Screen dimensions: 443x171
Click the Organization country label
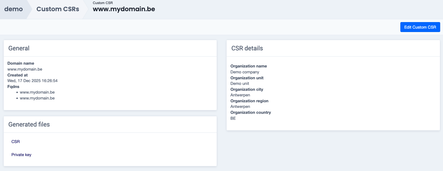click(x=251, y=113)
